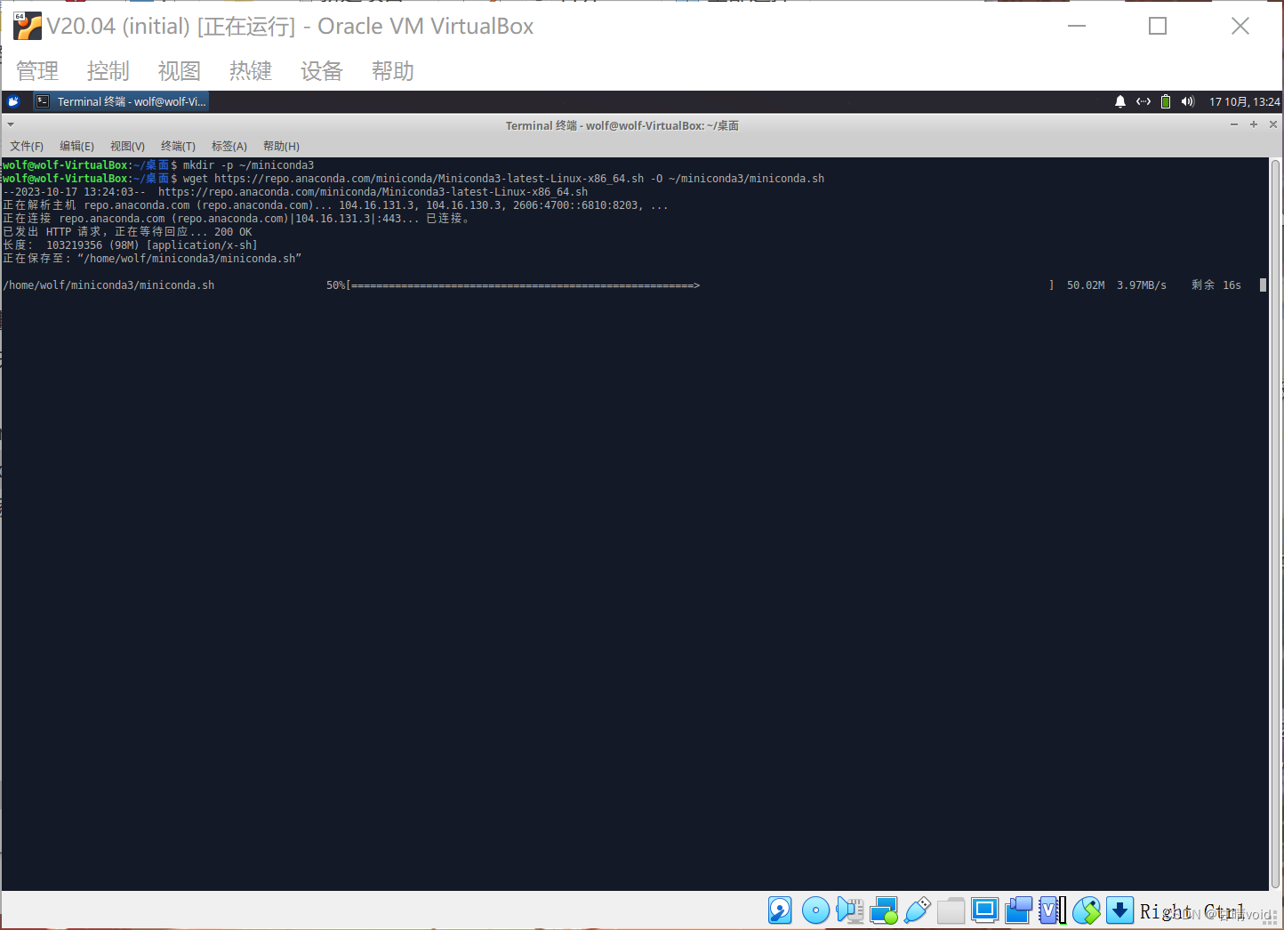
Task: Click the mouse integration status icon
Action: click(x=1087, y=910)
